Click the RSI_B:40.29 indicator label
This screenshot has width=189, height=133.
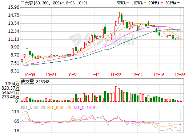pyautogui.click(x=59, y=107)
